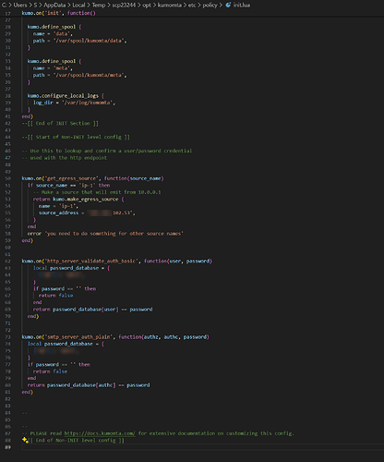Viewport: 384px width, 462px height.
Task: Click the Lua file icon in breadcrumb
Action: click(x=228, y=5)
